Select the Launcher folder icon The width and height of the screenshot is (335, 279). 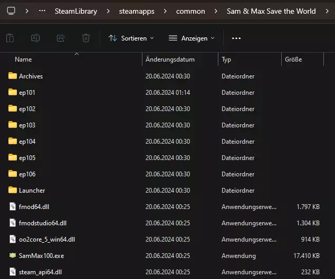coord(13,190)
